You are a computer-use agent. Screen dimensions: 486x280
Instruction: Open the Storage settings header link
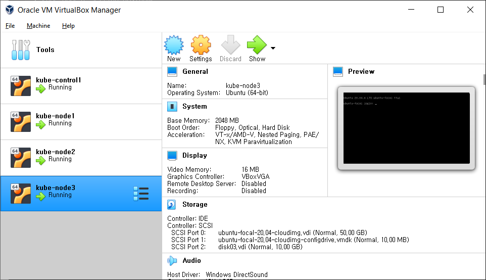(195, 204)
